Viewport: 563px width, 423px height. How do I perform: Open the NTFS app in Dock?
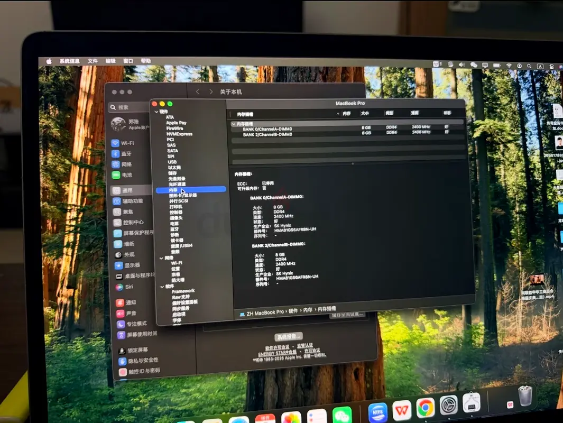coord(378,412)
